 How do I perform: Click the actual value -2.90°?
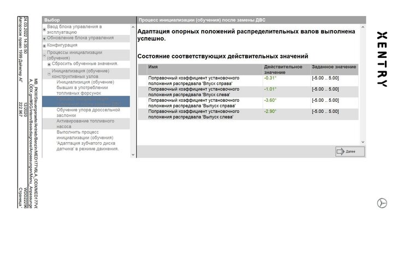tap(270, 112)
